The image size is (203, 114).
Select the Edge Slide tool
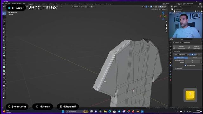[4, 78]
